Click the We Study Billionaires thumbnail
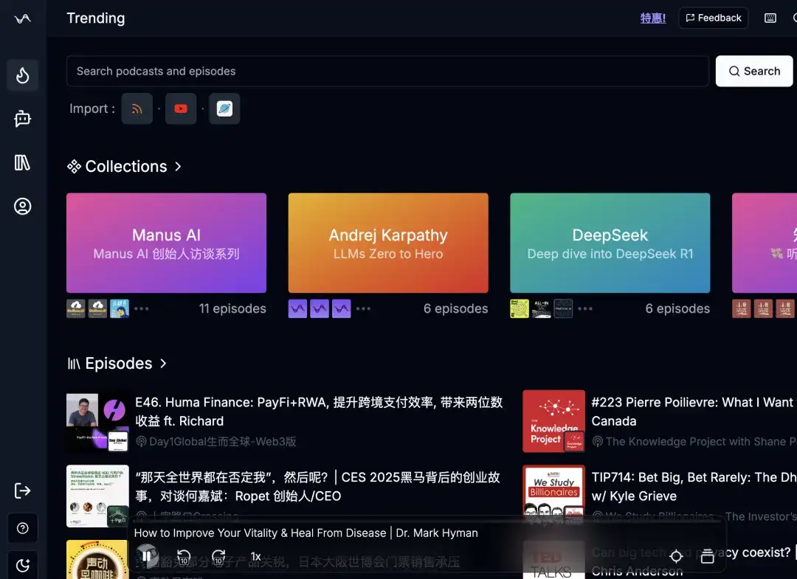The width and height of the screenshot is (797, 579). pos(554,496)
